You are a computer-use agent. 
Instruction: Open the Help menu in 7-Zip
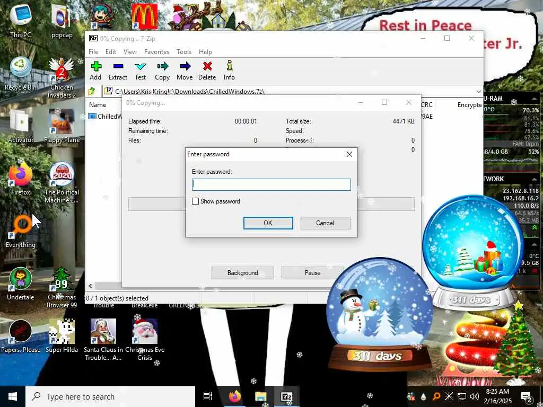point(205,52)
